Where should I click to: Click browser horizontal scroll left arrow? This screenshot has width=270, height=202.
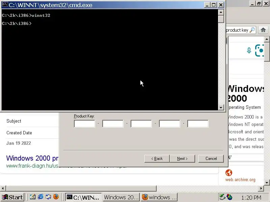click(3, 188)
